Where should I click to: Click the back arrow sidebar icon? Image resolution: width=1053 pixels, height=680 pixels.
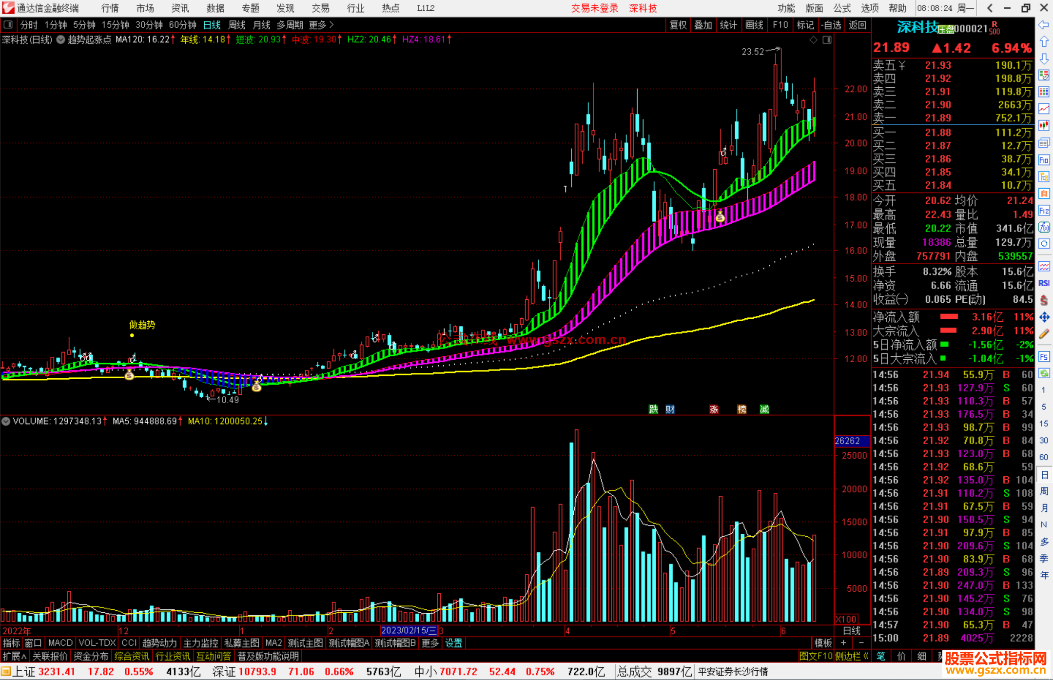[x=1044, y=24]
